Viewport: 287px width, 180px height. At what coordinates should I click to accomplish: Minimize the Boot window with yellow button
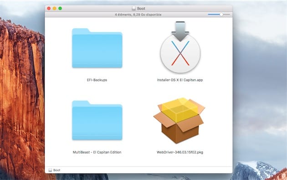[55, 8]
